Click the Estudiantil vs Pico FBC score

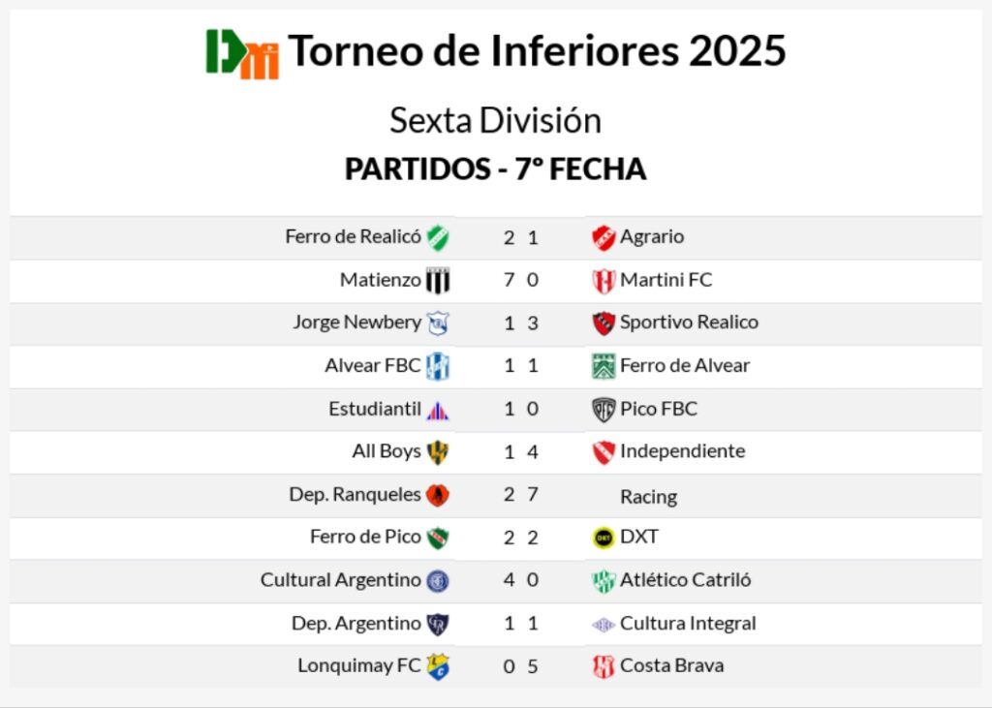pos(520,409)
